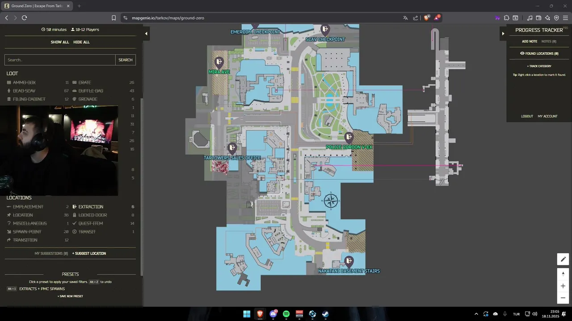572x321 pixels.
Task: Click the Ground Zero browser tab
Action: [x=37, y=6]
